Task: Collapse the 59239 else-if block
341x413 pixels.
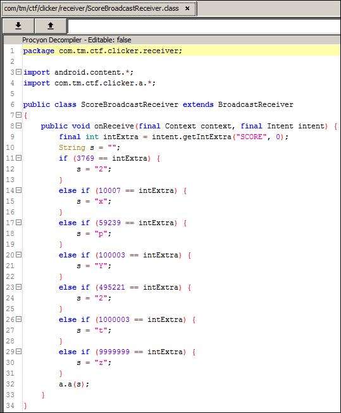Action: tap(18, 223)
